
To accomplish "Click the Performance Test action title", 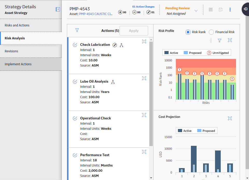I will point(95,155).
